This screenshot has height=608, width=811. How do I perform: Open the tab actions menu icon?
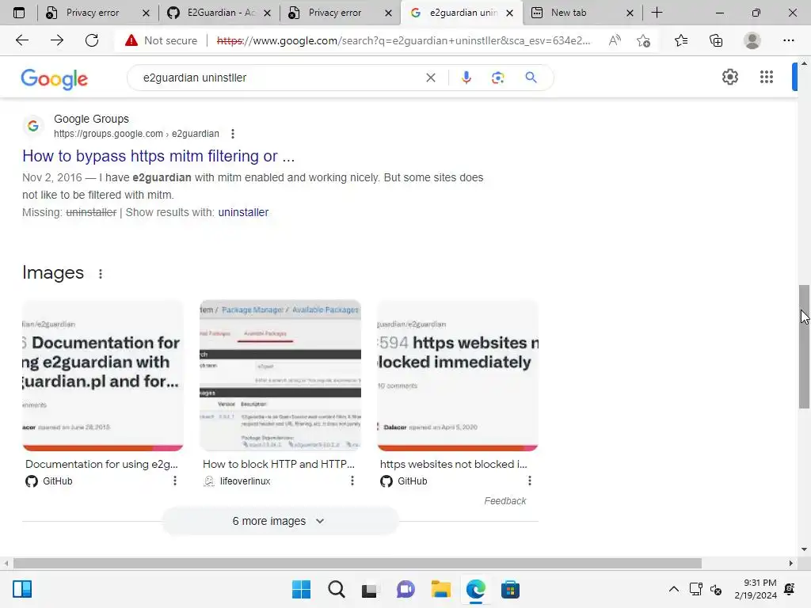coord(19,13)
